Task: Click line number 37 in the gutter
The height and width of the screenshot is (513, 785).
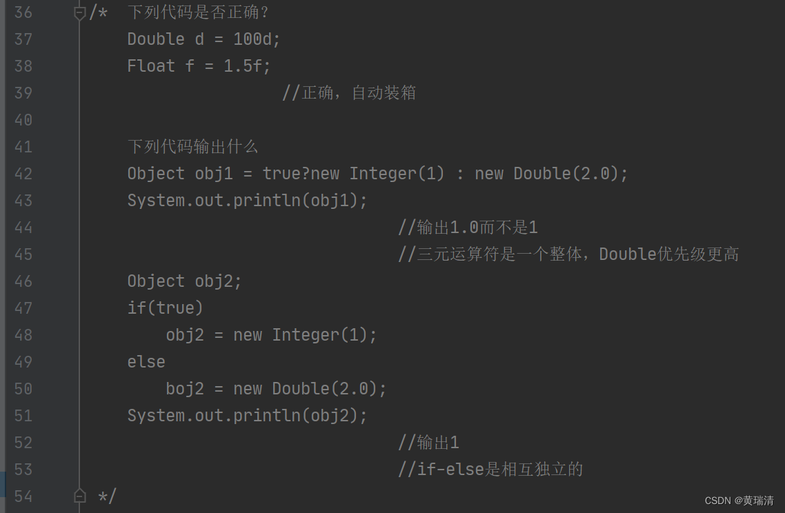Action: click(x=23, y=39)
